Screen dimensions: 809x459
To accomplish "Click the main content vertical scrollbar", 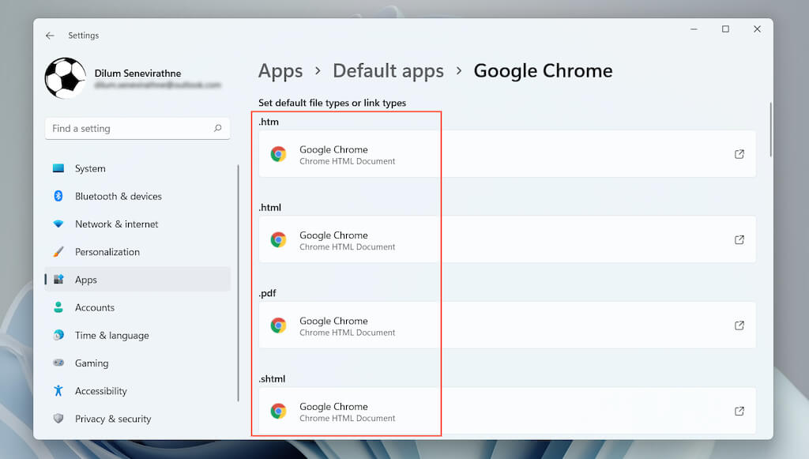I will 770,131.
